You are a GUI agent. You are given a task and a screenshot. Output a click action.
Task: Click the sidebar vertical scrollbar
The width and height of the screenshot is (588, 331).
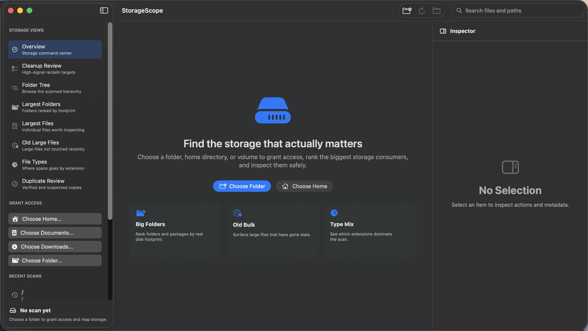tap(110, 121)
